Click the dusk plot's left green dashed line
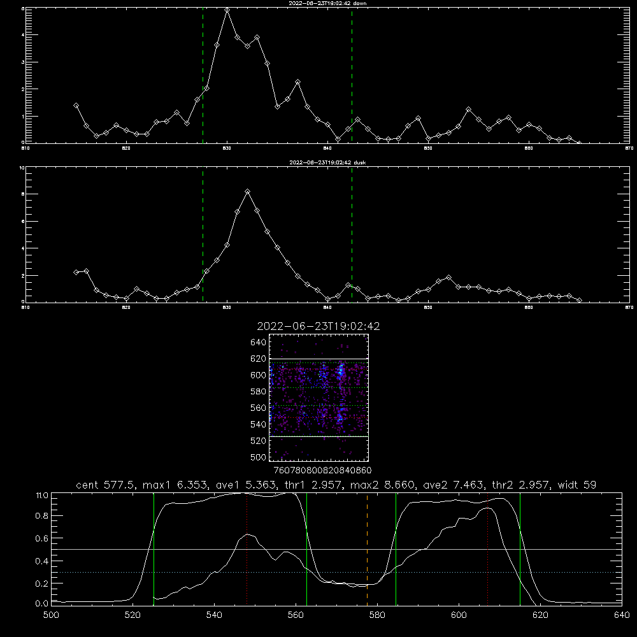637x637 pixels. pyautogui.click(x=203, y=234)
